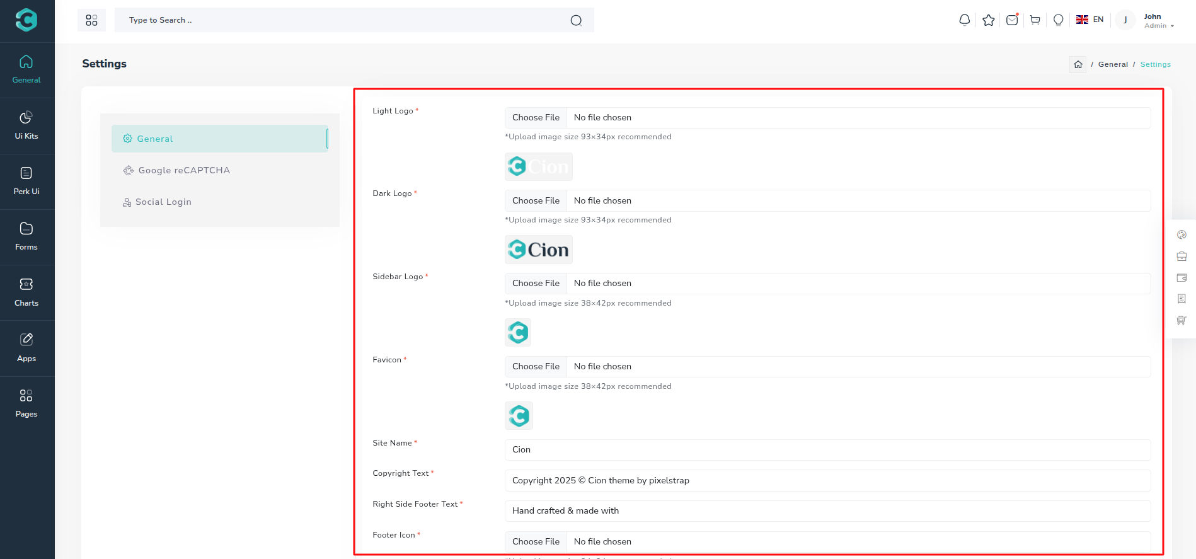Image resolution: width=1196 pixels, height=559 pixels.
Task: Choose file for Light Logo
Action: tap(536, 118)
